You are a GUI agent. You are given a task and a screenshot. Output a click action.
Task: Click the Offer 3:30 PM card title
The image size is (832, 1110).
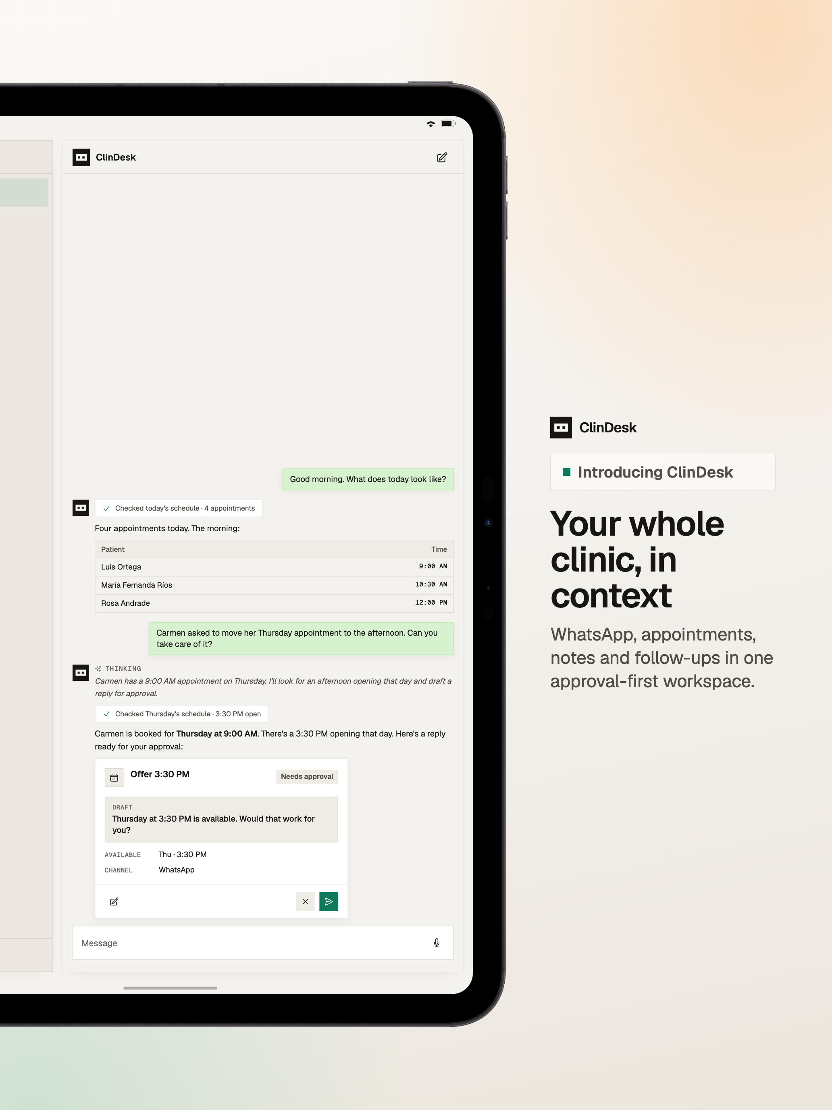pyautogui.click(x=160, y=774)
